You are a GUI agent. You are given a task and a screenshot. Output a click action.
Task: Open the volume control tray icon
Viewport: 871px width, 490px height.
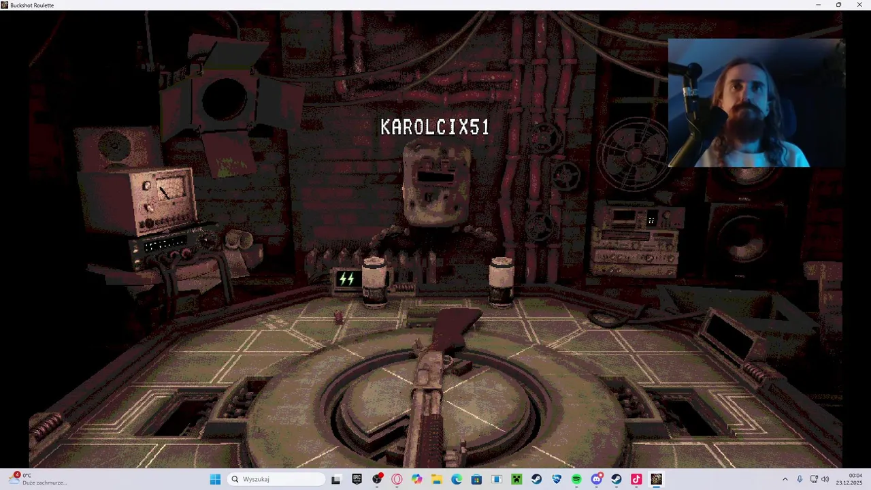825,479
